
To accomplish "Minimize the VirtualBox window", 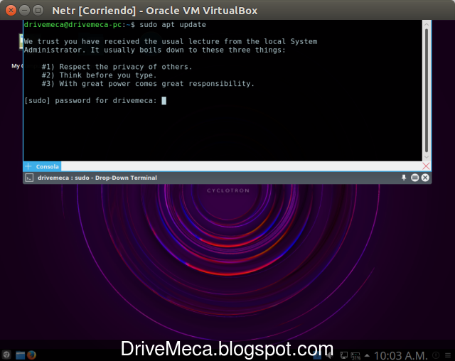I will tap(24, 11).
